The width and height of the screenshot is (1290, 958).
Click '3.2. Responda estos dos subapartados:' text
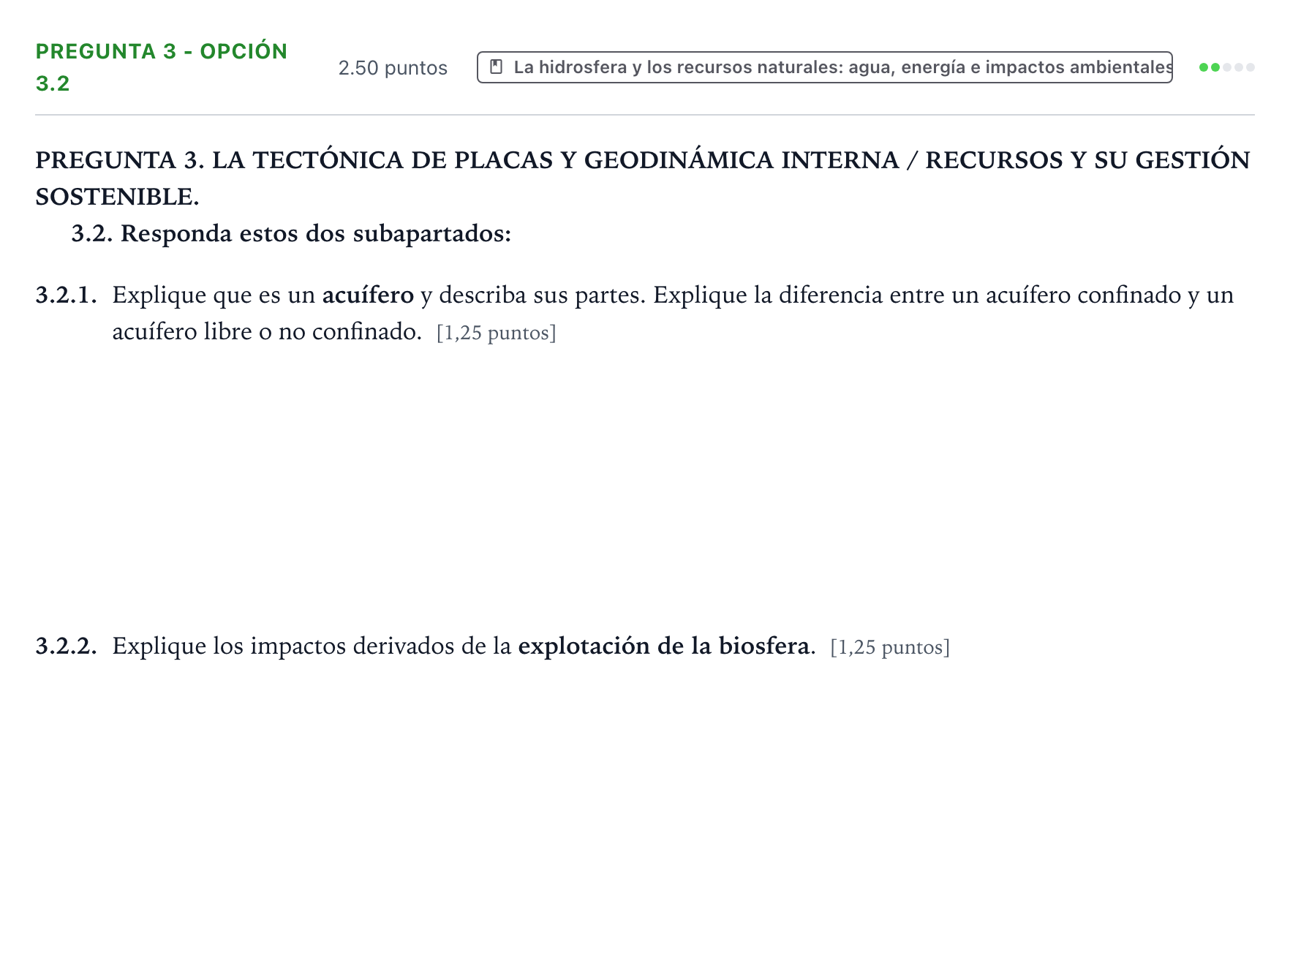(x=291, y=233)
